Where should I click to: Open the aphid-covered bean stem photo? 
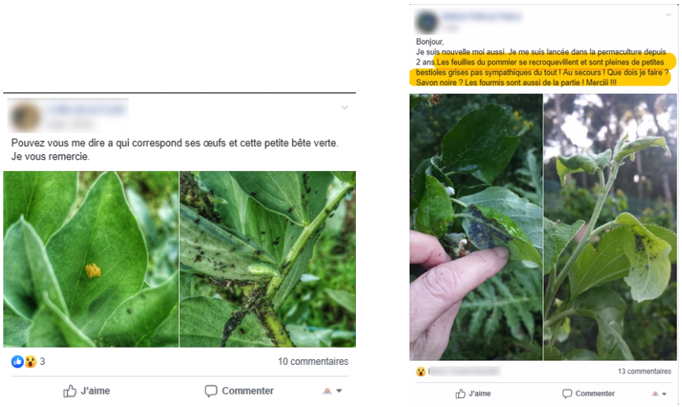(268, 259)
